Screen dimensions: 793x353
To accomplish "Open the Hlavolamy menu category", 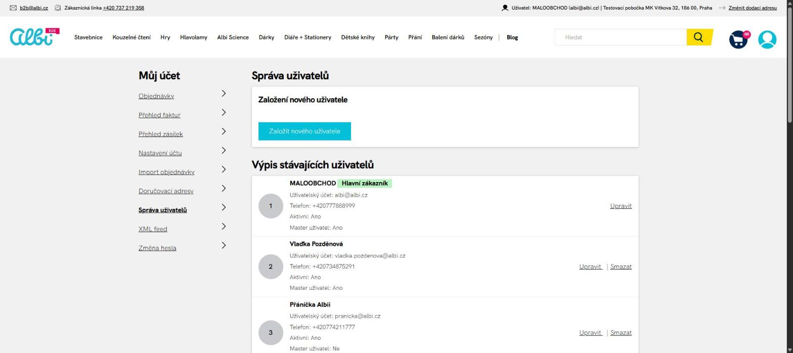I will click(x=194, y=37).
